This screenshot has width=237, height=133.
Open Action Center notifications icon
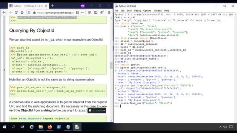coord(231,127)
